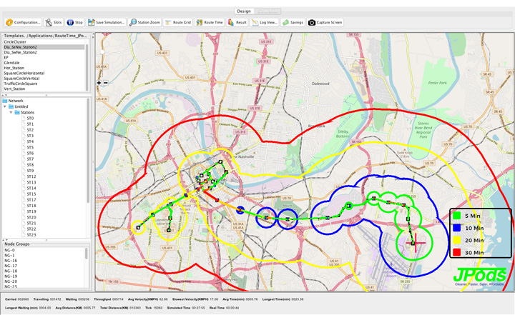
Task: Open the Log View
Action: 265,23
